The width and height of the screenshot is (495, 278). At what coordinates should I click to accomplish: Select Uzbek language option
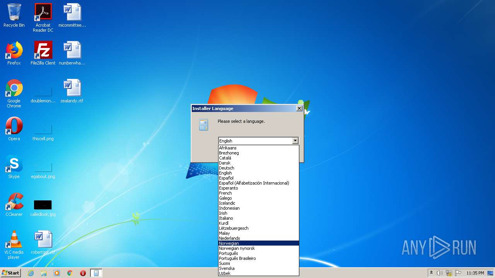[259, 273]
